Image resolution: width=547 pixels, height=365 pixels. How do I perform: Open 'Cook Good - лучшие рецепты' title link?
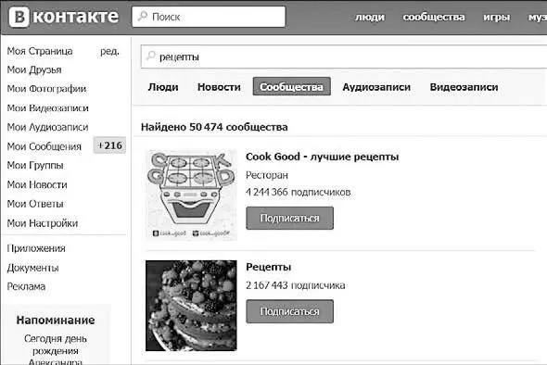pyautogui.click(x=322, y=157)
